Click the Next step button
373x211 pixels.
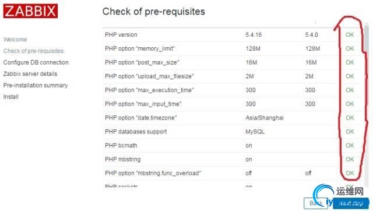pos(351,203)
